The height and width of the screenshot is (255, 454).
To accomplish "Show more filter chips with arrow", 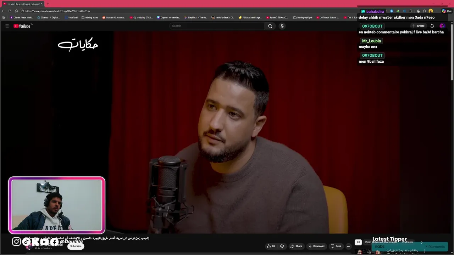I will pos(422,242).
